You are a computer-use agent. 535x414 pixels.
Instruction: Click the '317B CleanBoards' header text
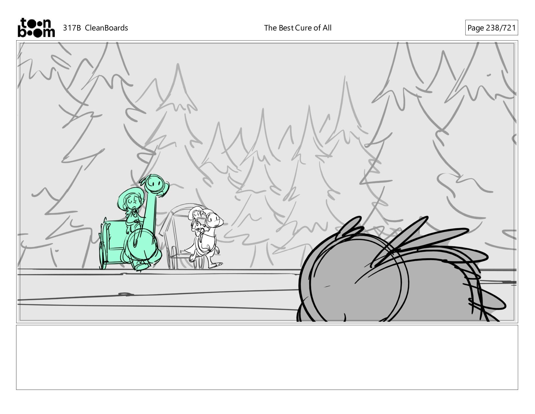click(95, 28)
